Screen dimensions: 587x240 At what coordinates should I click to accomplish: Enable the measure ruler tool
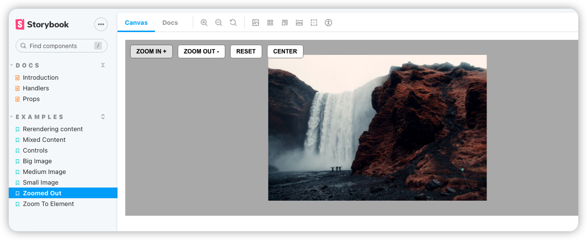point(300,23)
